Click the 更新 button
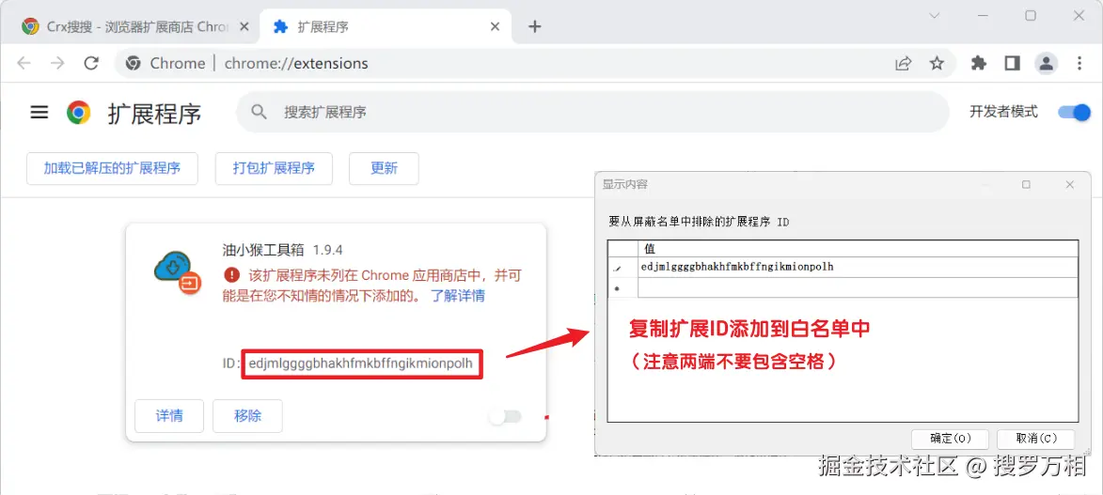Screen dimensions: 1103x495 (x=384, y=168)
